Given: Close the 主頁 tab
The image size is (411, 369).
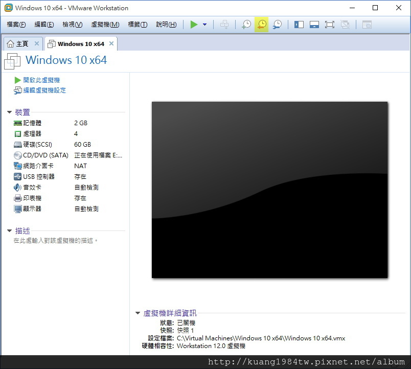Looking at the screenshot, I should tap(37, 43).
